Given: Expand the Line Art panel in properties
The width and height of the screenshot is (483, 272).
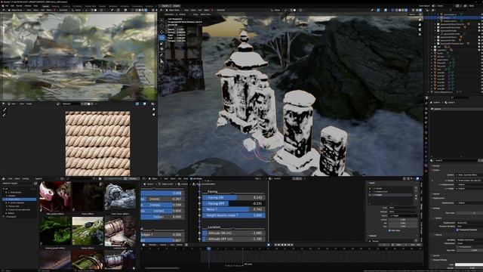Looking at the screenshot, I should tap(436, 255).
